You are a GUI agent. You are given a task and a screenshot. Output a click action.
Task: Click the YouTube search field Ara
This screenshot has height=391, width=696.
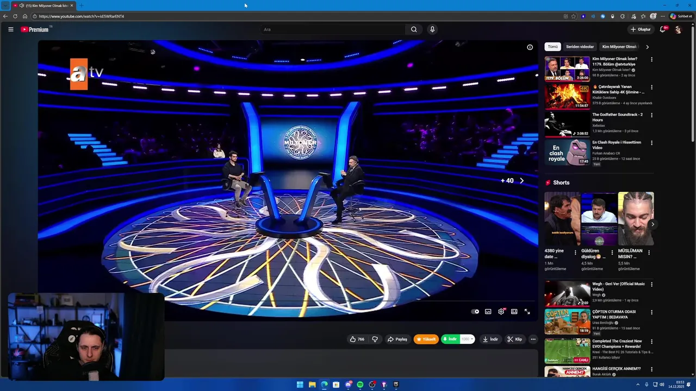(x=333, y=29)
